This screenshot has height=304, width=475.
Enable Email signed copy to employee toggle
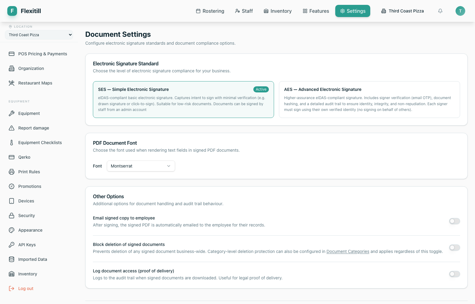pos(455,221)
